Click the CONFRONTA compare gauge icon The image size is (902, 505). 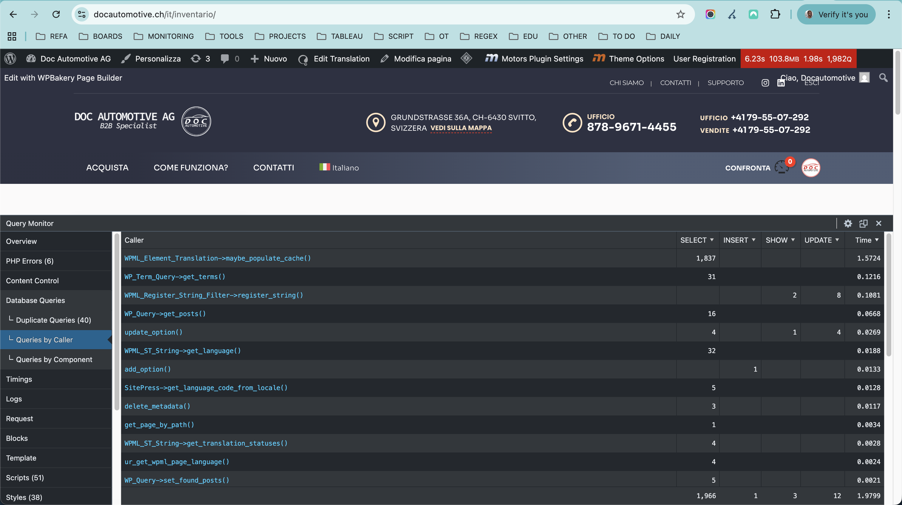(782, 167)
